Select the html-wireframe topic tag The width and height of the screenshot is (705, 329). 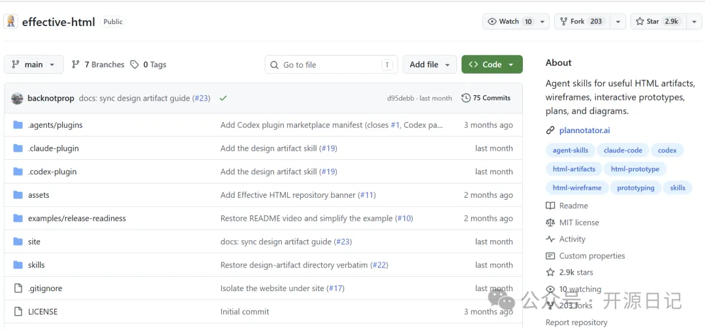tap(577, 188)
